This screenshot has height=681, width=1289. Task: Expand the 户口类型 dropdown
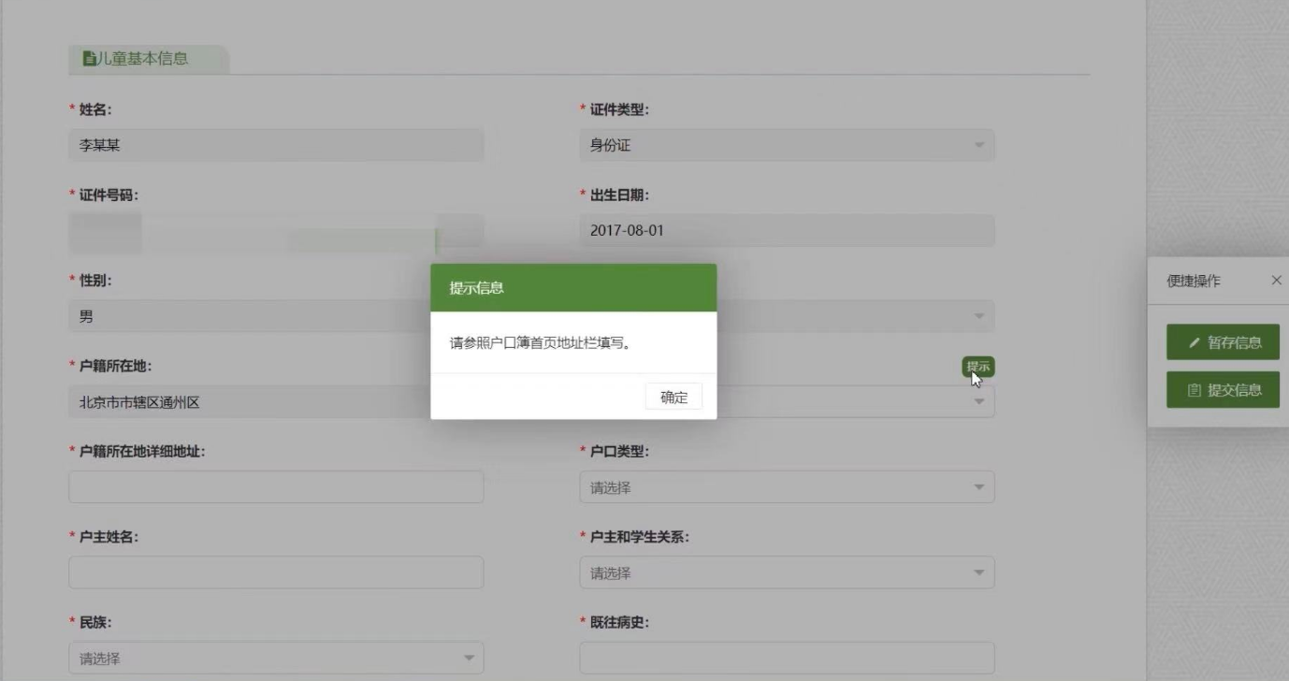point(786,487)
